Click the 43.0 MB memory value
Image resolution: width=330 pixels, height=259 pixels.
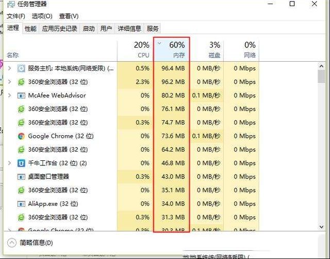(x=173, y=177)
